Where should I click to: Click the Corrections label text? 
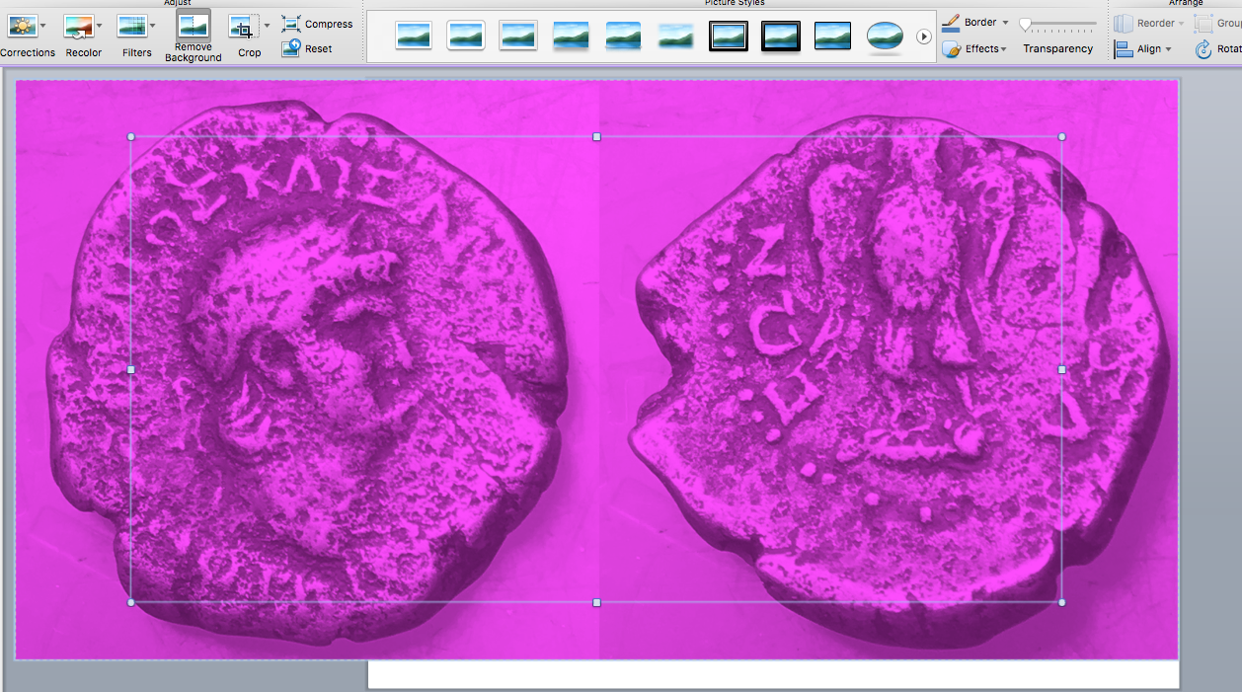point(28,52)
